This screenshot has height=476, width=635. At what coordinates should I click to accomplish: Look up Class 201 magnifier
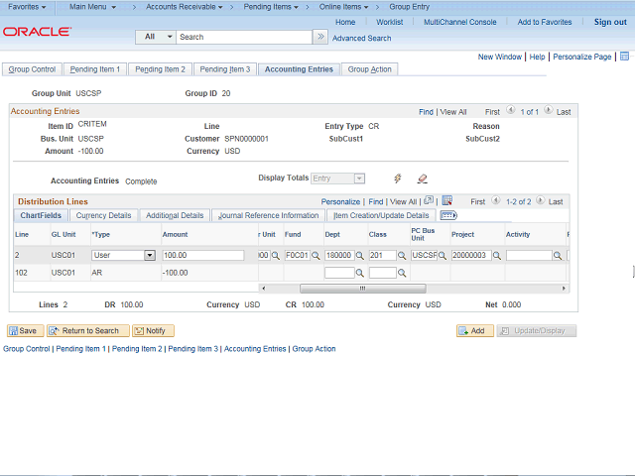(x=402, y=256)
